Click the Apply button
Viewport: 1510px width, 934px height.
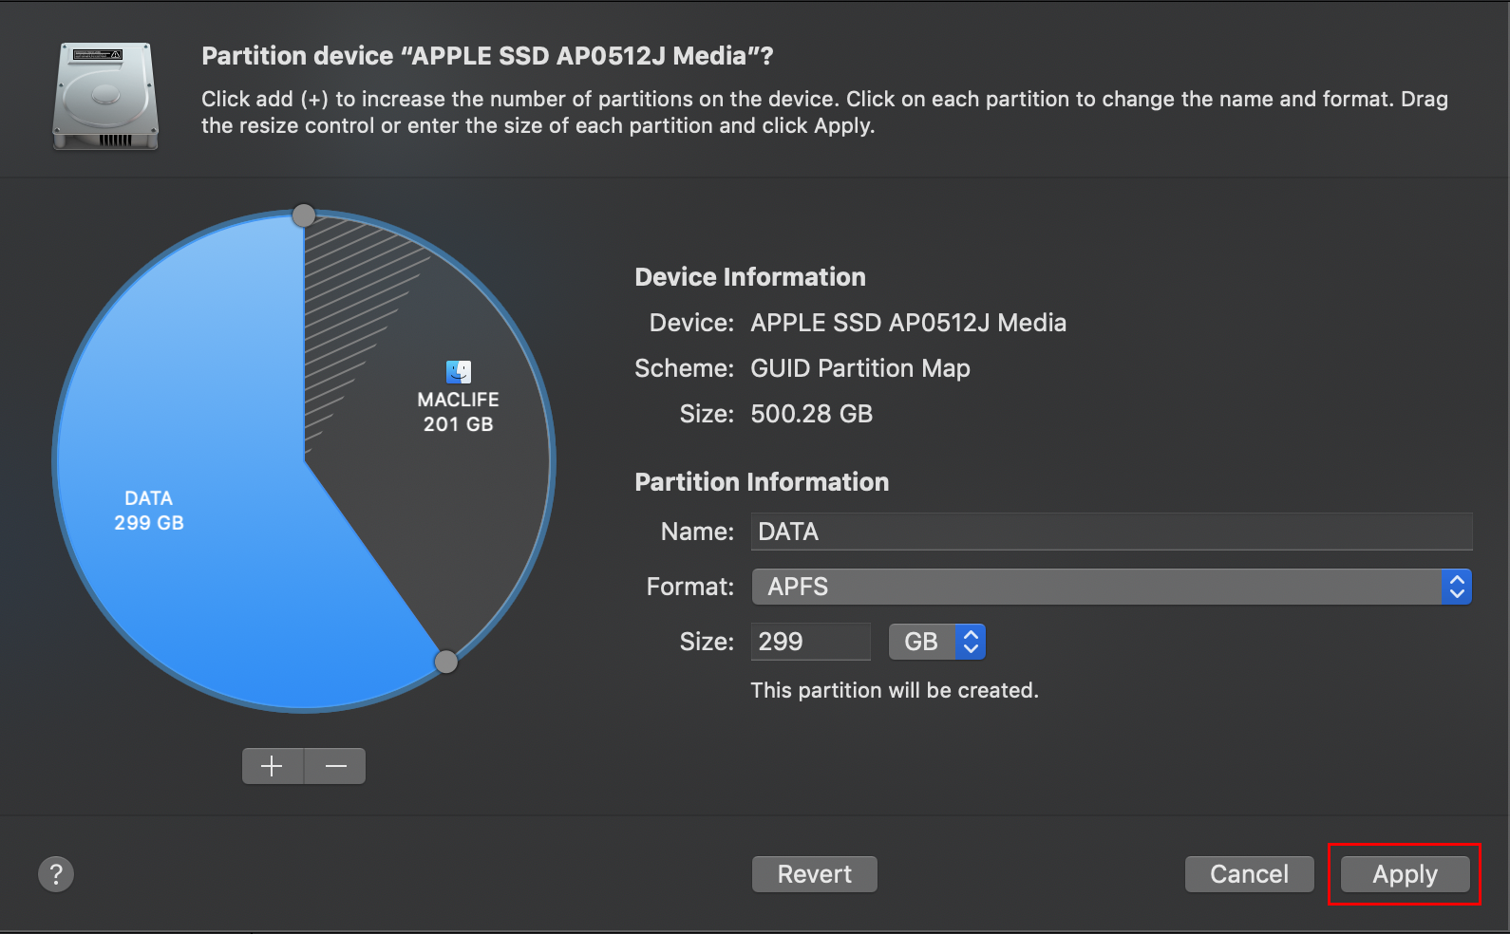tap(1405, 874)
